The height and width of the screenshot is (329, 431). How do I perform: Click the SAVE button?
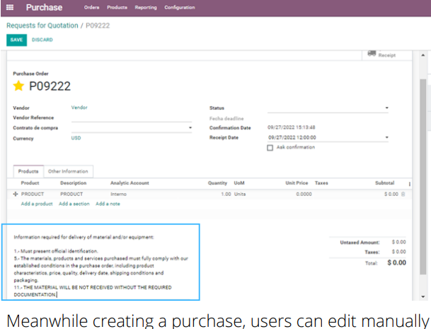(x=16, y=40)
